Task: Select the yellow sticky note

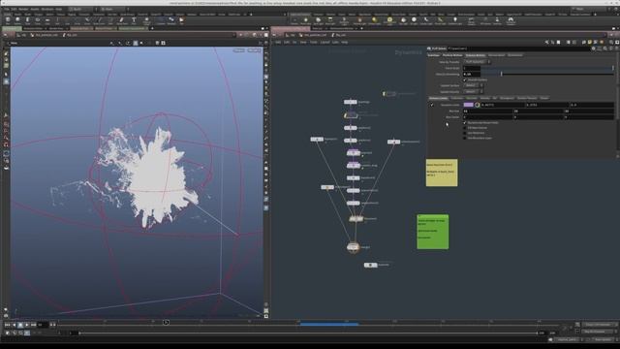Action: 442,173
